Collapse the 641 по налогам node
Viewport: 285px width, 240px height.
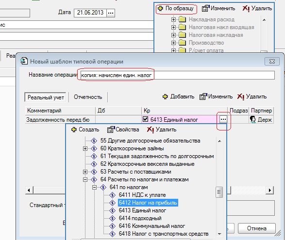(x=94, y=187)
